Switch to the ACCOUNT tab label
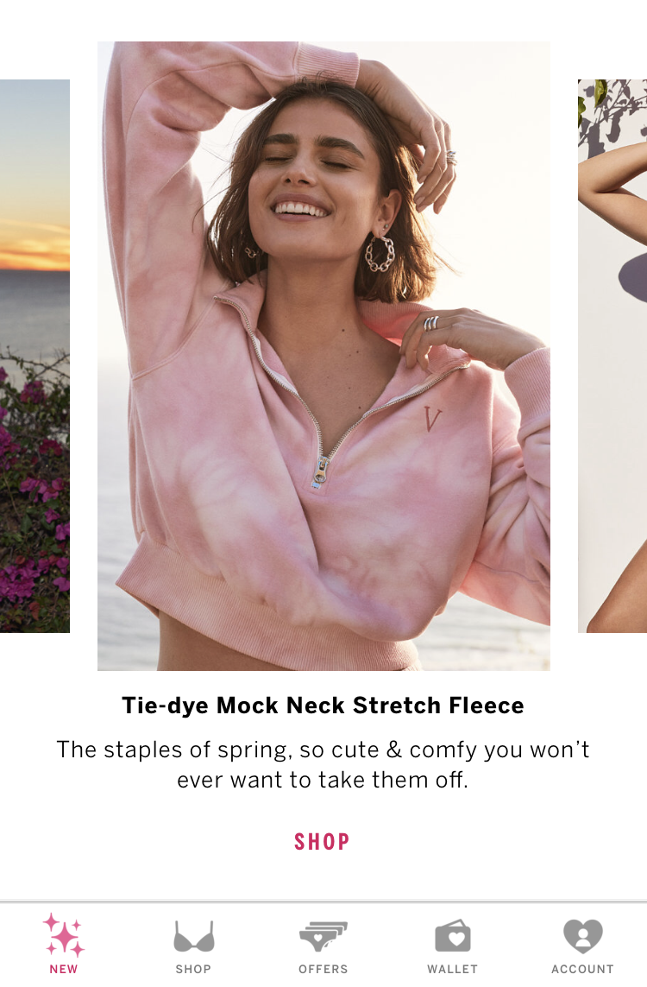Viewport: 647px width, 987px height. pos(583,969)
